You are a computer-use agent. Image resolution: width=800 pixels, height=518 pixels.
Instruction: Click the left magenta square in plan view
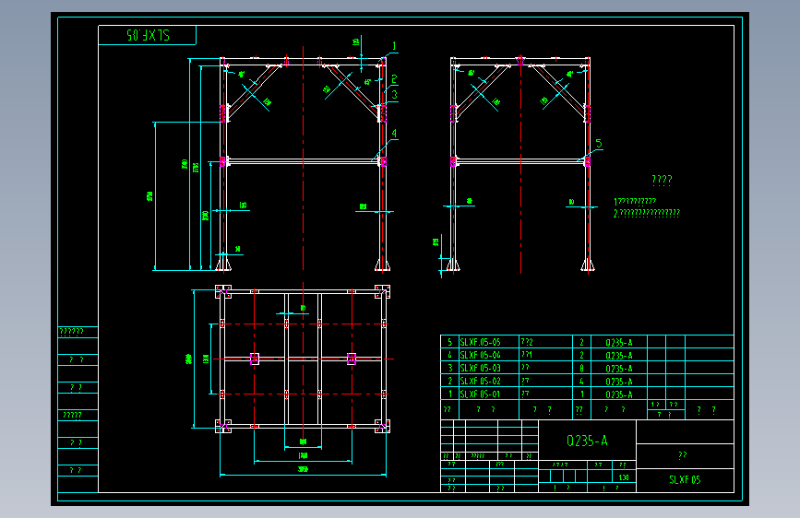pos(255,359)
